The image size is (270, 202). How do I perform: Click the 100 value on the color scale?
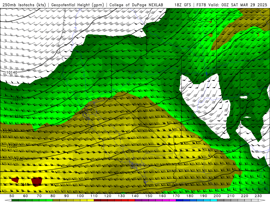80,196
